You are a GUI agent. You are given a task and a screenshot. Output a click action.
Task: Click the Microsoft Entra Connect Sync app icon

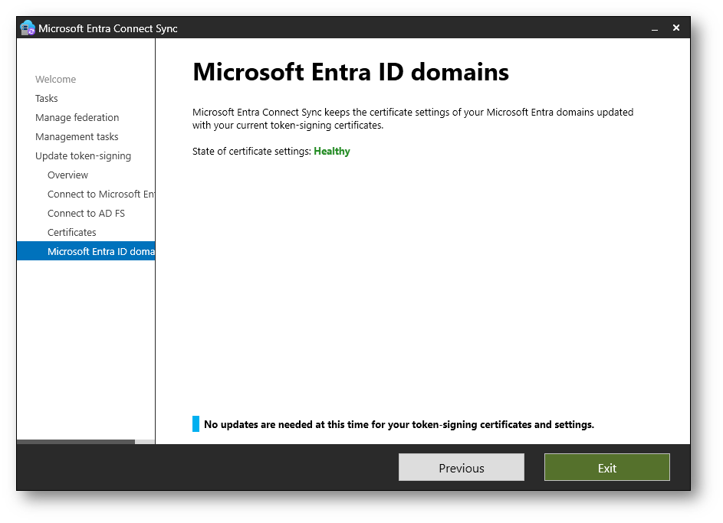[28, 28]
